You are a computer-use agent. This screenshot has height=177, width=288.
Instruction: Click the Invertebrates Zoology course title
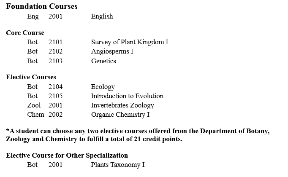(122, 105)
